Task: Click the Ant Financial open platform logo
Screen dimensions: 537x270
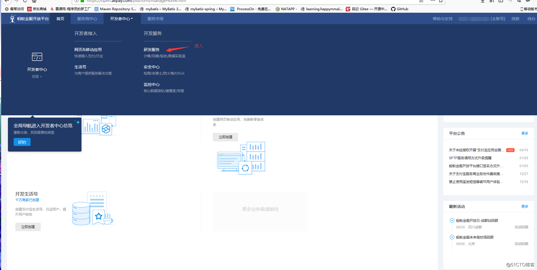Action: tap(29, 19)
